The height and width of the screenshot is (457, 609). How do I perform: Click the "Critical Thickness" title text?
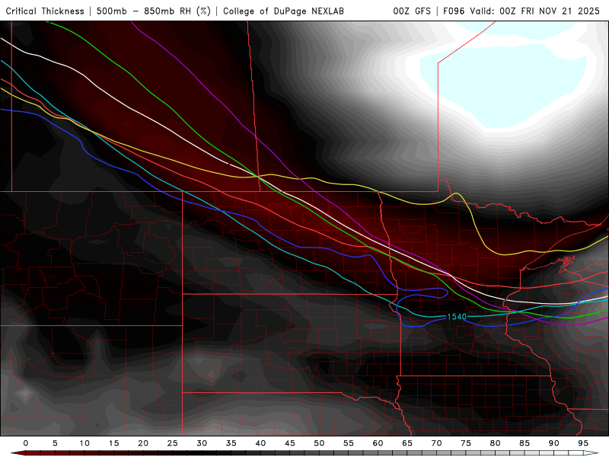[x=45, y=11]
